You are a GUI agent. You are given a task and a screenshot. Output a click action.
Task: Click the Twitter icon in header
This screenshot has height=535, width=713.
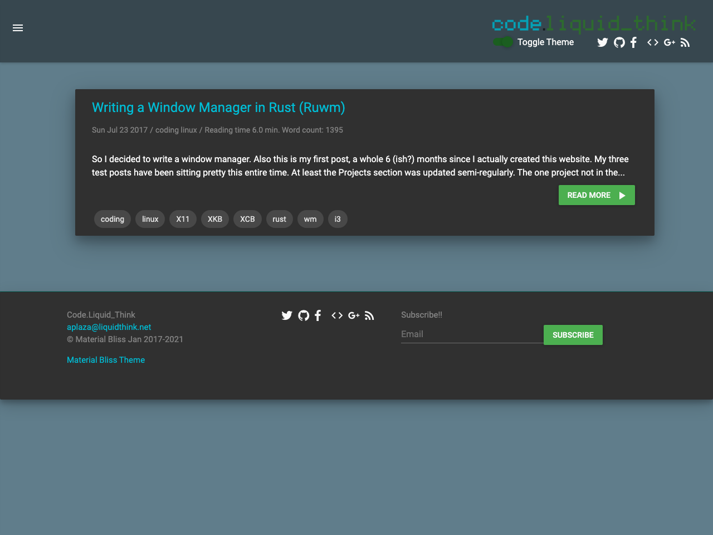[602, 42]
